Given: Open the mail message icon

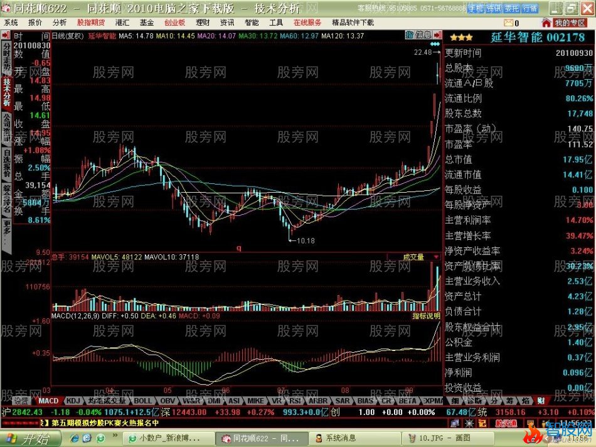Looking at the screenshot, I should click(x=508, y=23).
